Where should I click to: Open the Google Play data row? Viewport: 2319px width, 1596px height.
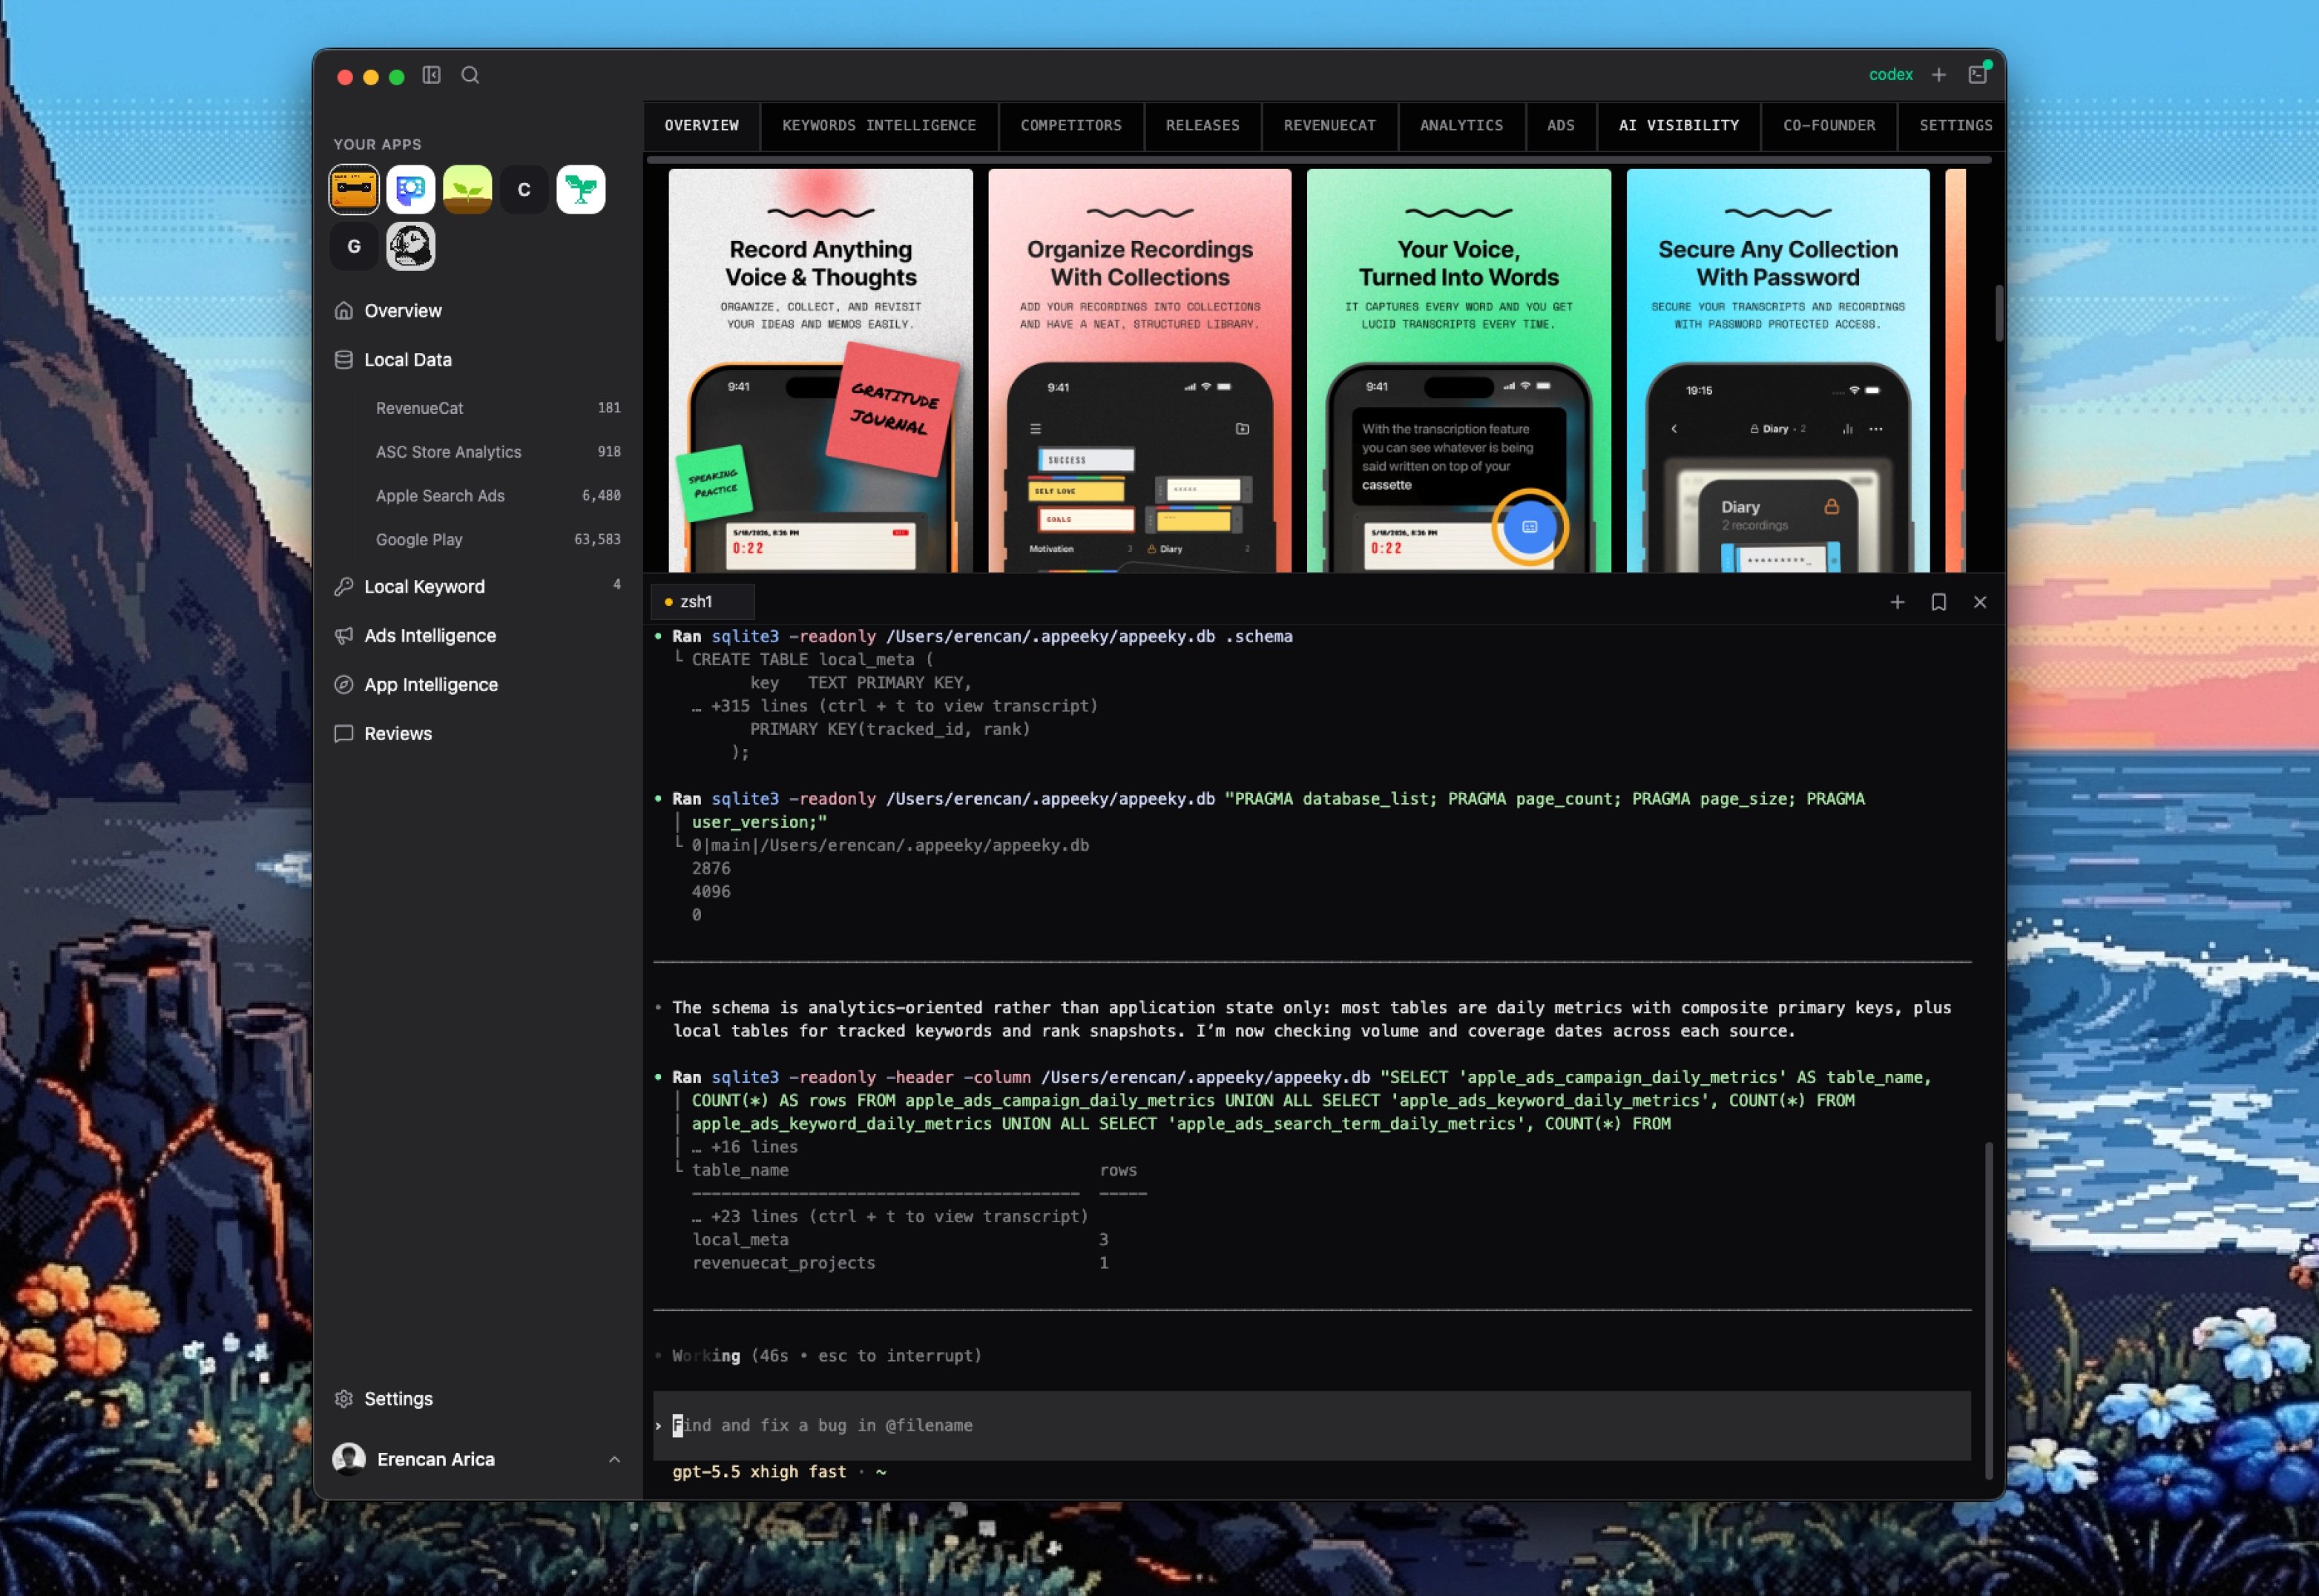tap(497, 540)
